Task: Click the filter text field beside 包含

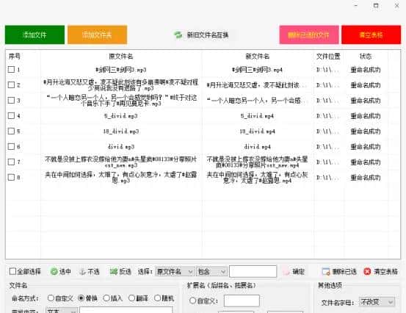Action: (x=253, y=271)
